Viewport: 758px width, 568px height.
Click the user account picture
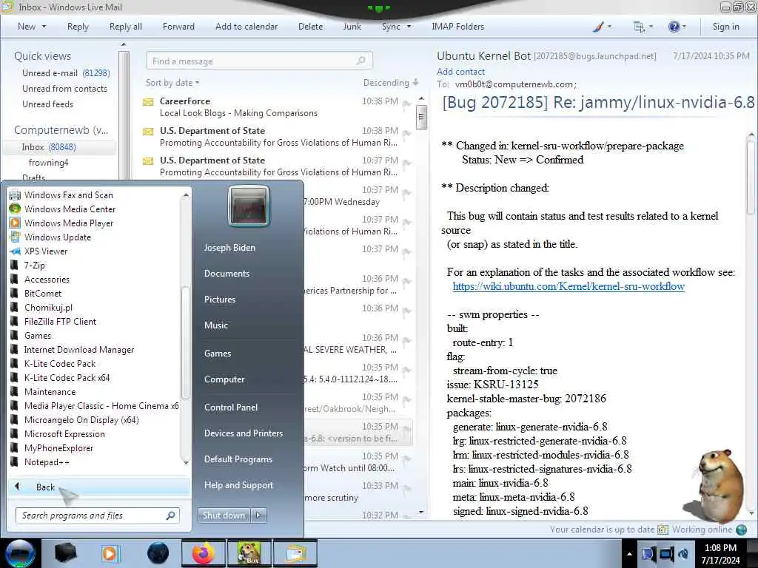tap(249, 206)
